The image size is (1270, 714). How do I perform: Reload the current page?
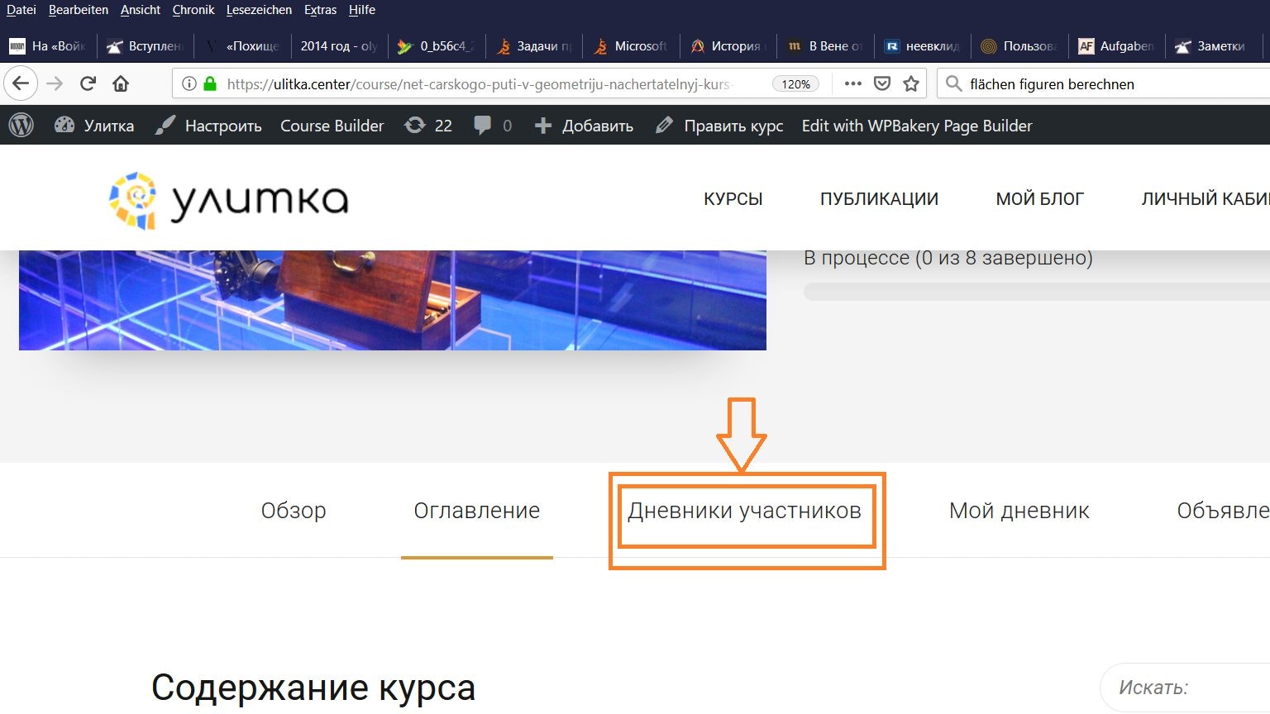tap(88, 83)
